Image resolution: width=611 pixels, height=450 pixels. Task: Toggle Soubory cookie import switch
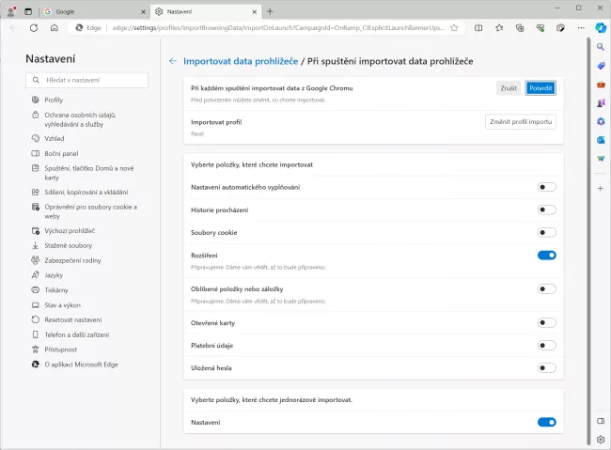click(x=546, y=232)
